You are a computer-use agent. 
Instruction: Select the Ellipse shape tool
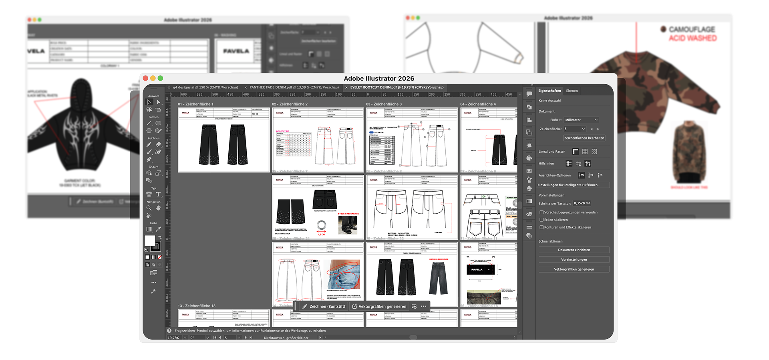158,123
